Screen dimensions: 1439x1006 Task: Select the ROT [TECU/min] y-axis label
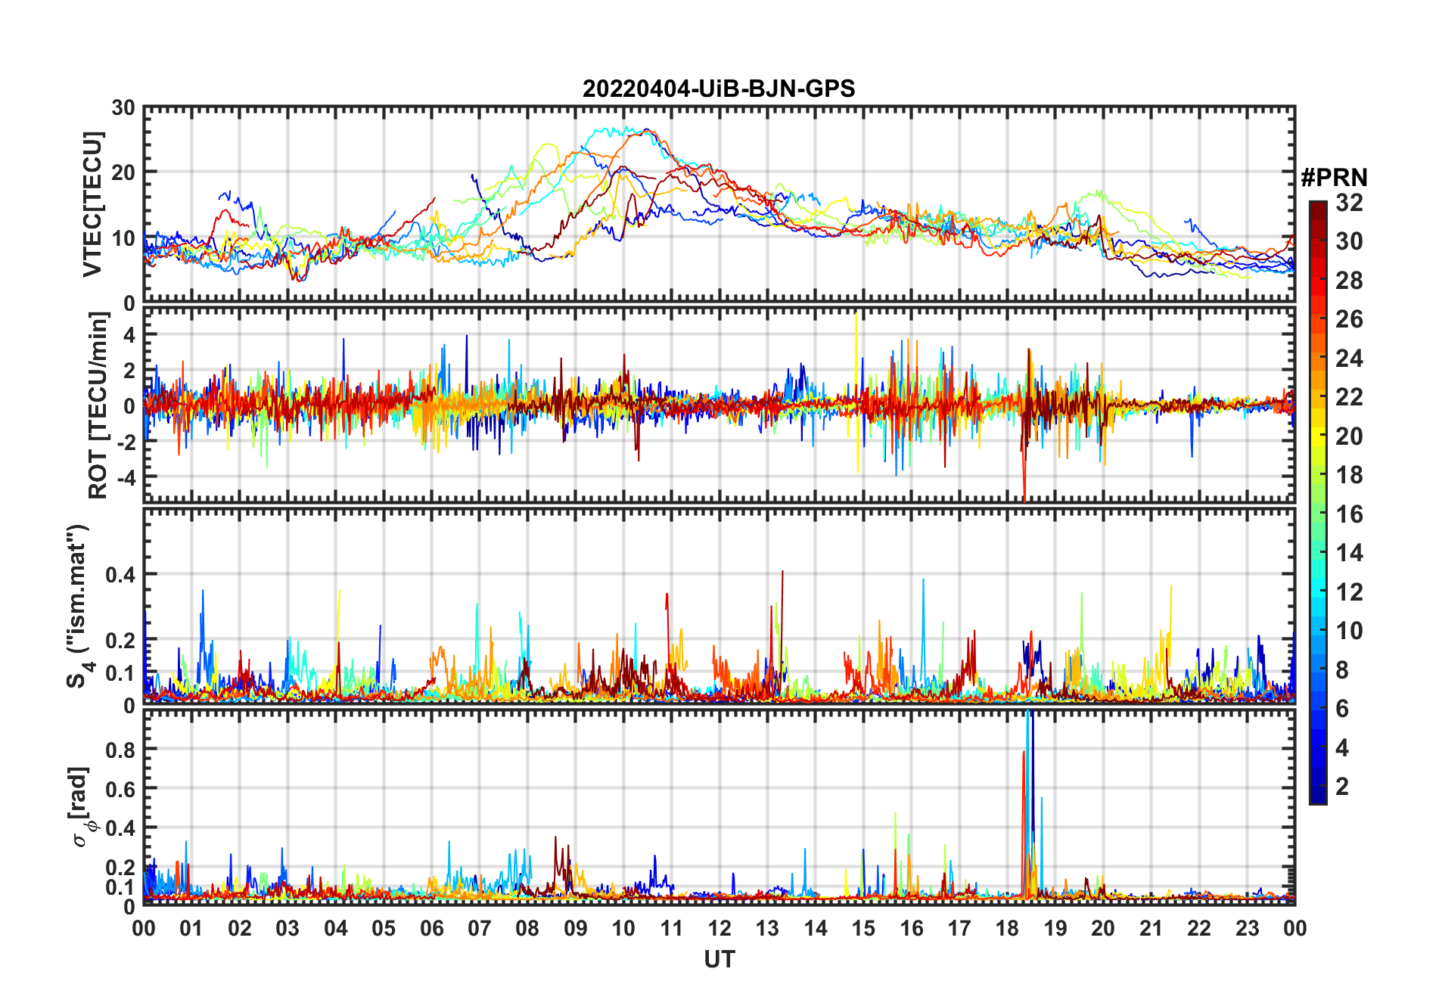click(x=98, y=405)
